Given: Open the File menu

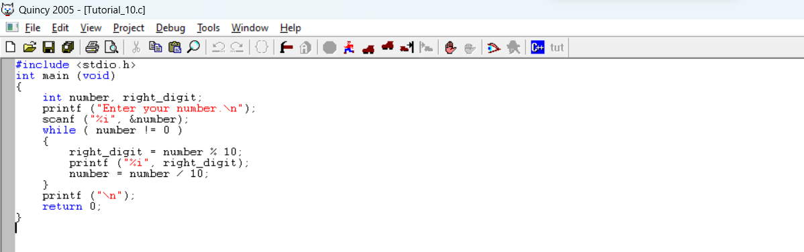Looking at the screenshot, I should 33,27.
